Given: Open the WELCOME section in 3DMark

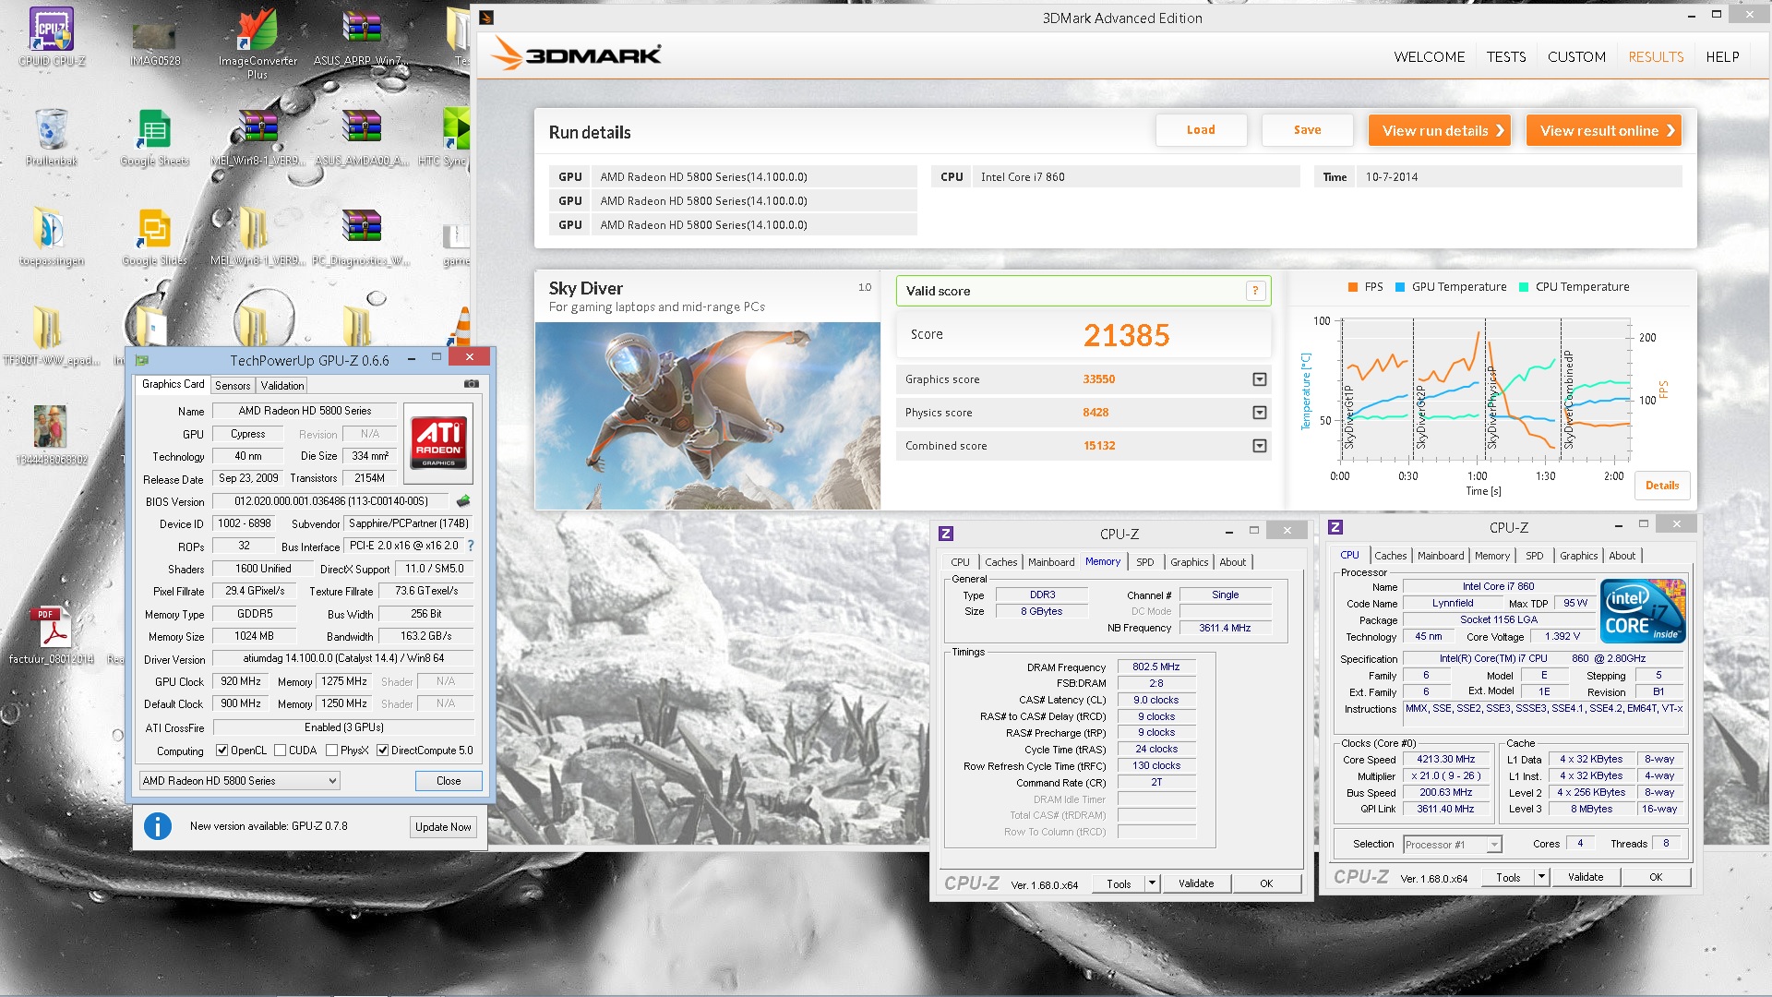Looking at the screenshot, I should (1429, 57).
